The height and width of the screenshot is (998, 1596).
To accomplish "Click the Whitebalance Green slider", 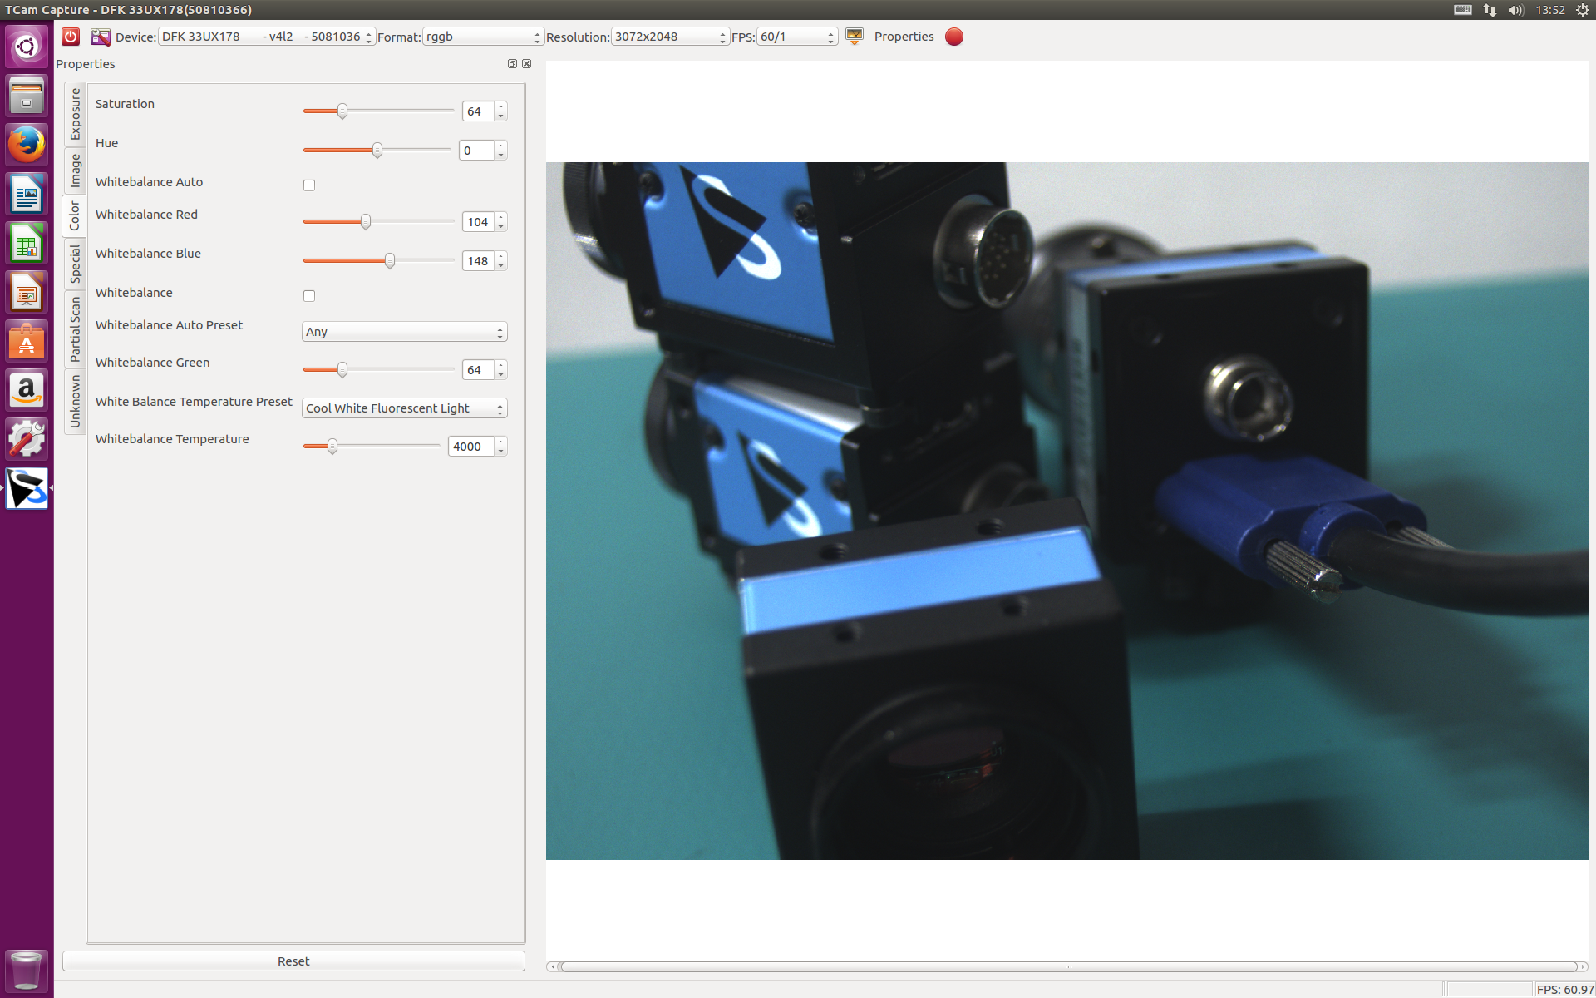I will click(x=378, y=369).
